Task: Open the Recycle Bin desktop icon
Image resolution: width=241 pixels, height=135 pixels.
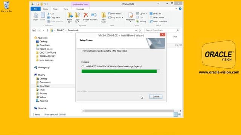Action: coord(6,7)
